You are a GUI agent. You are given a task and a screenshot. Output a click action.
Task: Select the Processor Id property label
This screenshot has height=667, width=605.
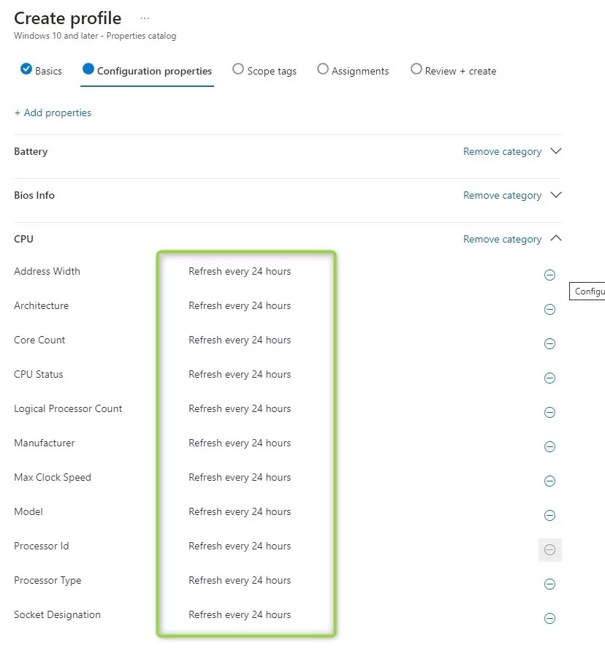pyautogui.click(x=41, y=546)
